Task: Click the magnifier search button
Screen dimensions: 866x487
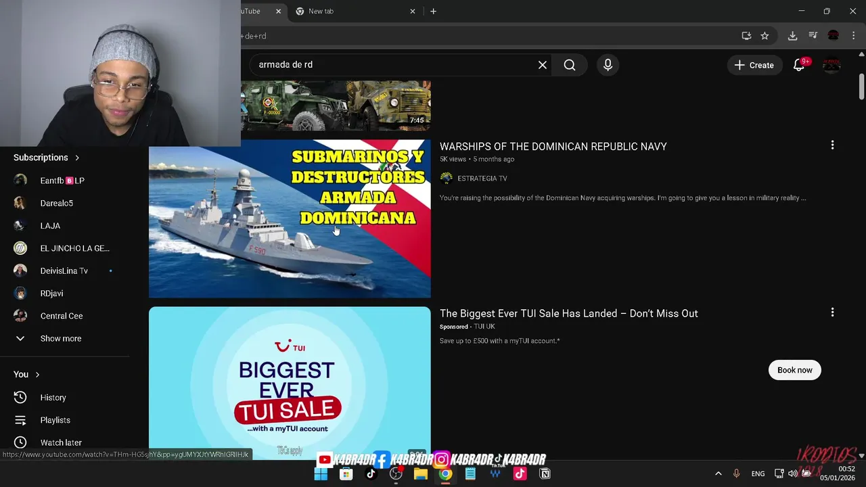Action: pyautogui.click(x=570, y=65)
